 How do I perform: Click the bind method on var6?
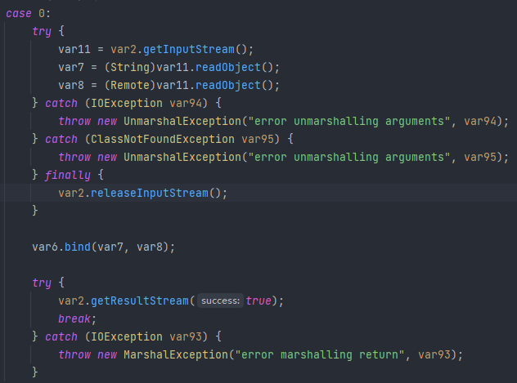point(78,247)
